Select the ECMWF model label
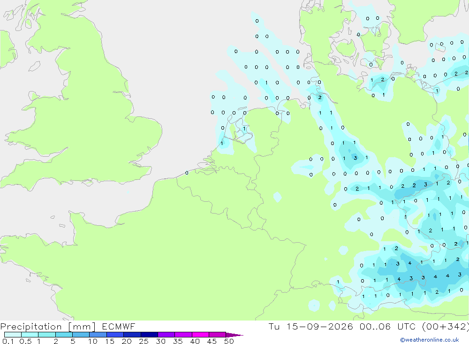469x344 pixels. point(119,326)
